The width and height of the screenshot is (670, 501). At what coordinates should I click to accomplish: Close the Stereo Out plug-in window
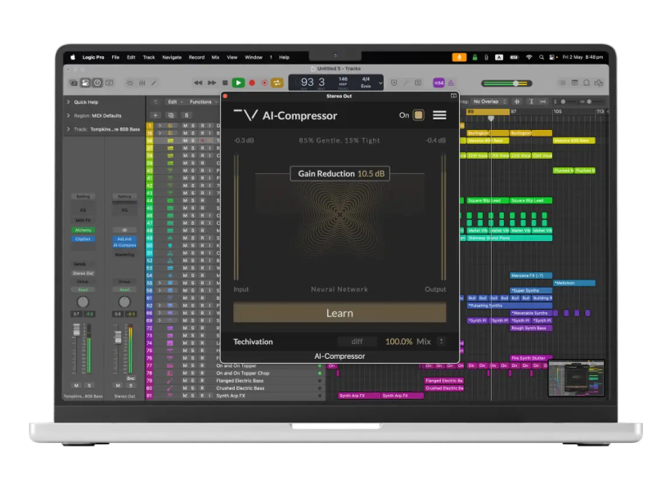(225, 96)
